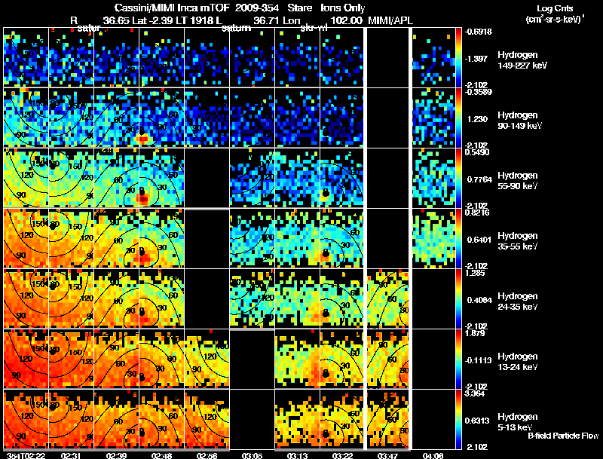Open the 5-13 keV panel at 354T02:22
Image resolution: width=603 pixels, height=459 pixels.
click(26, 419)
